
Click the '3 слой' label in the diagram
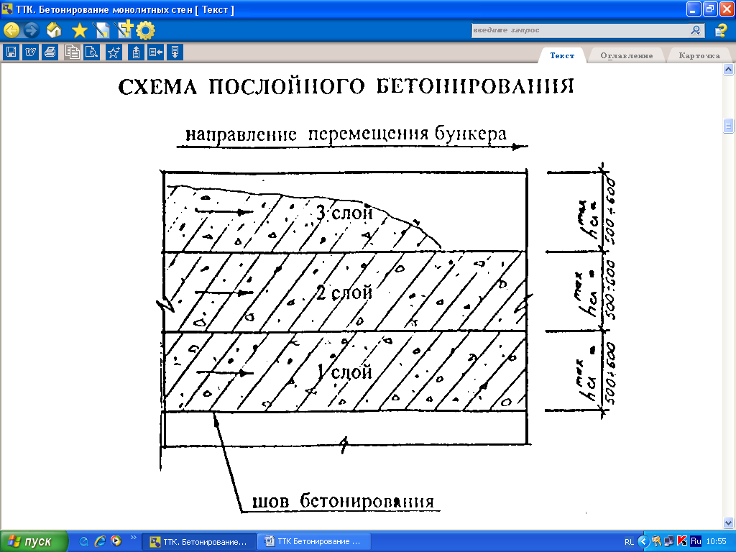344,213
